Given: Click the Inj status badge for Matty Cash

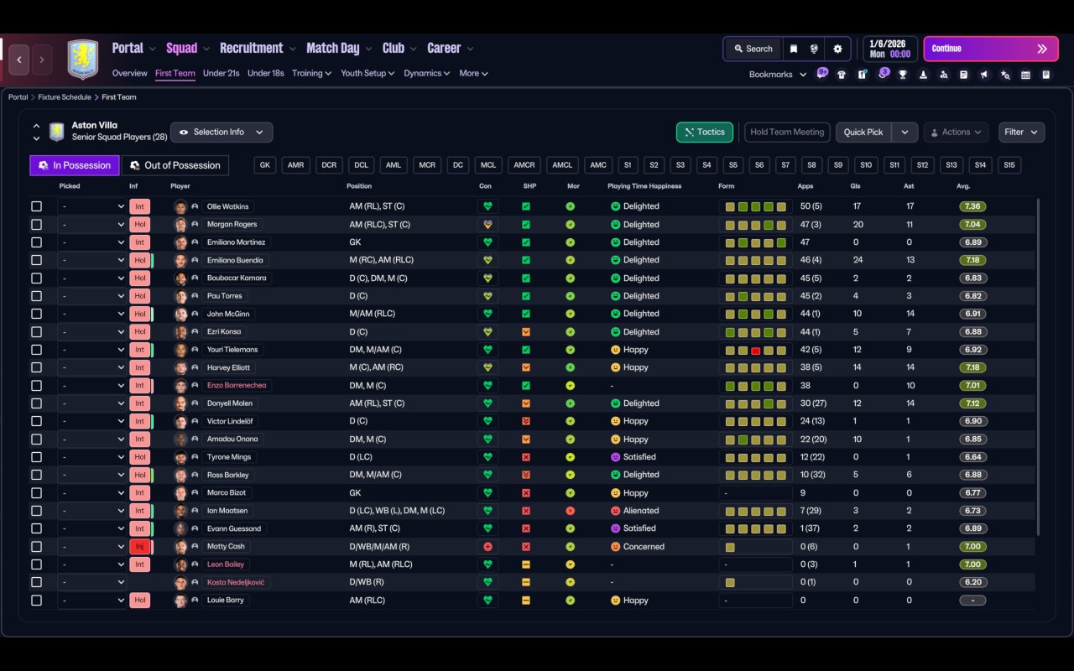Looking at the screenshot, I should coord(139,547).
